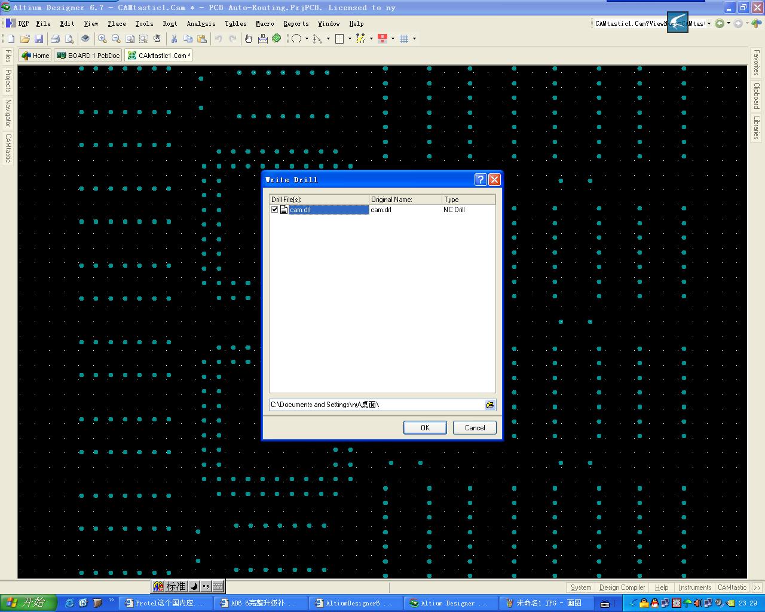The image size is (765, 612).
Task: Navigate back with green arrow button
Action: pyautogui.click(x=720, y=23)
